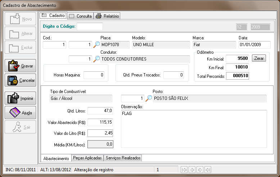
Task: Open the Serviços Realizados tab
Action: click(123, 158)
